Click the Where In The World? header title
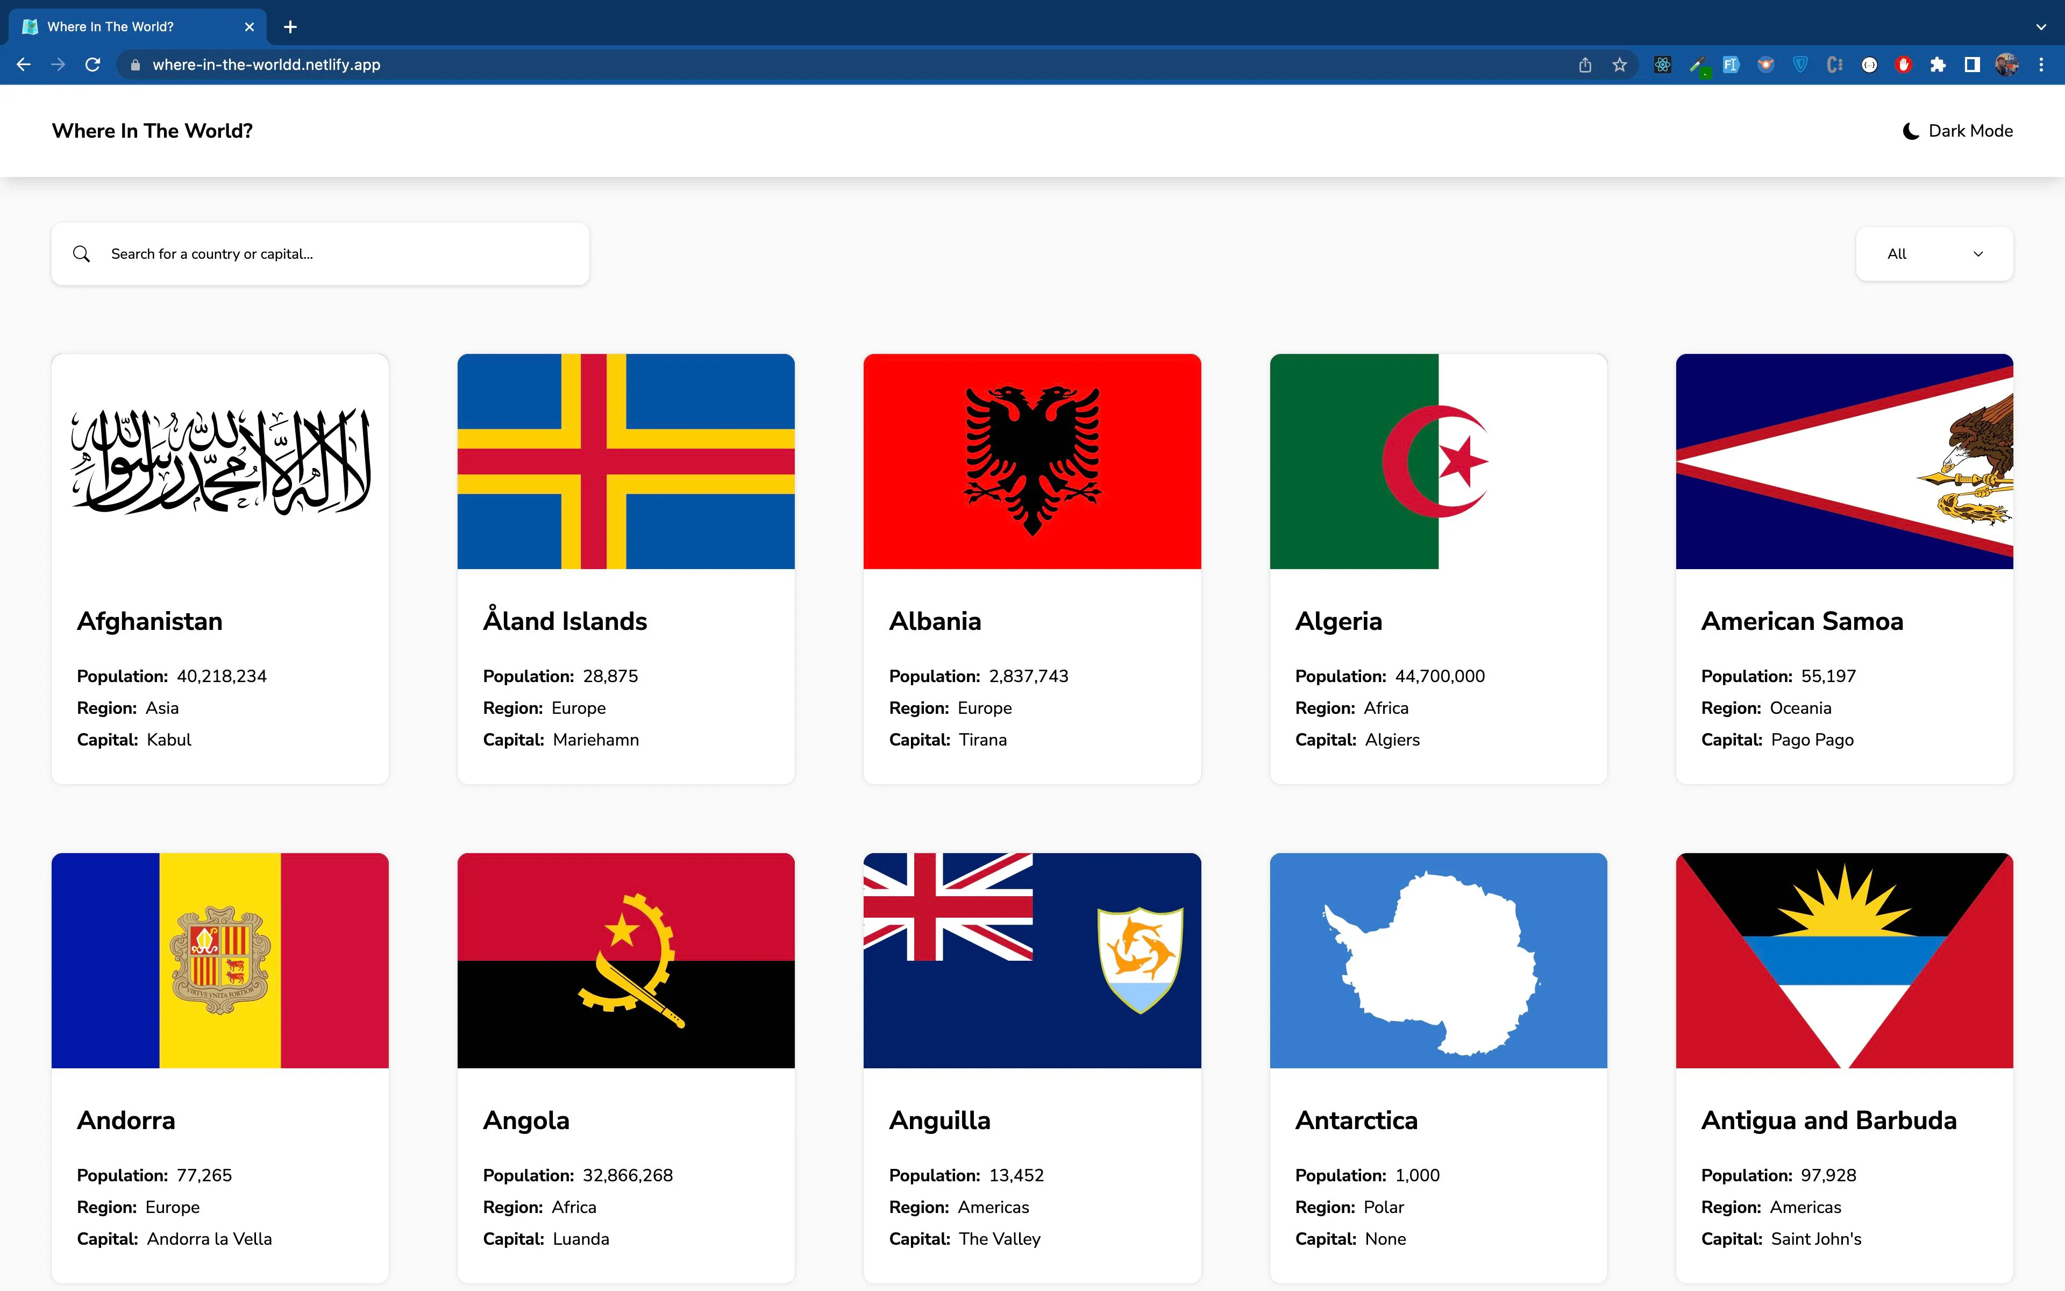The width and height of the screenshot is (2065, 1291). [152, 131]
